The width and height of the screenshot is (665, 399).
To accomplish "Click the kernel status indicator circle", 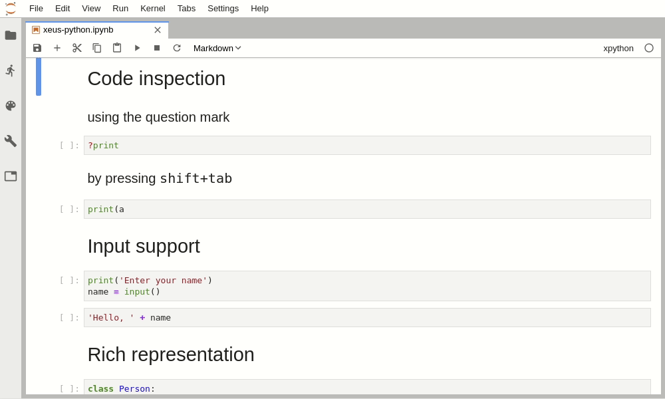I will point(649,48).
